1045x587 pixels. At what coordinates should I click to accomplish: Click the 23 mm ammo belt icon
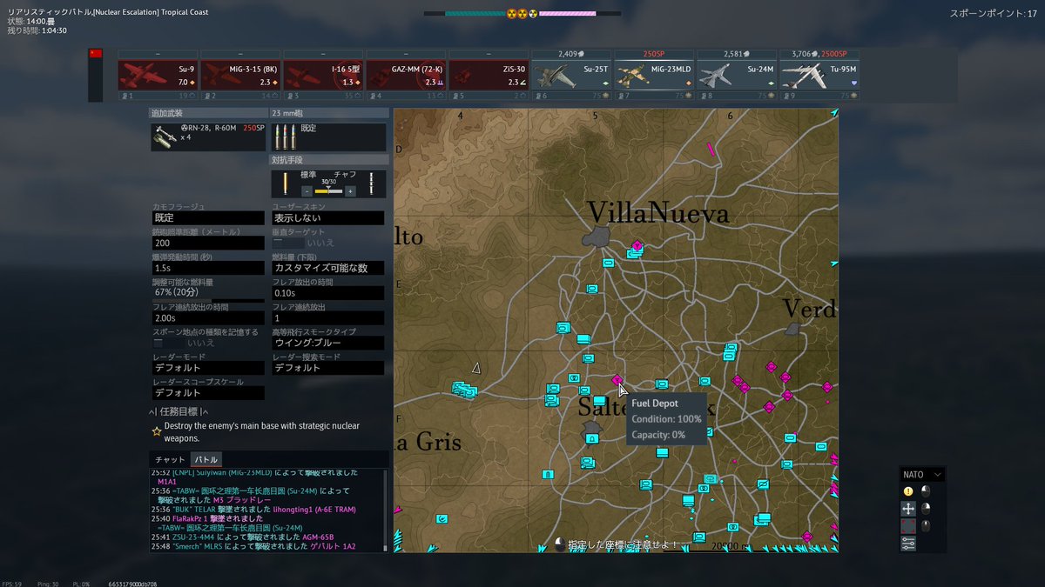pyautogui.click(x=285, y=137)
